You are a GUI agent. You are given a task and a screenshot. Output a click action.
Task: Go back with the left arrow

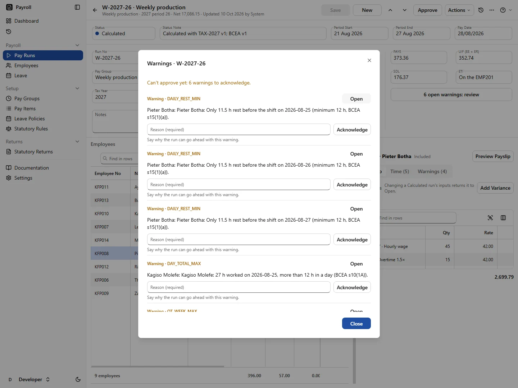(95, 10)
